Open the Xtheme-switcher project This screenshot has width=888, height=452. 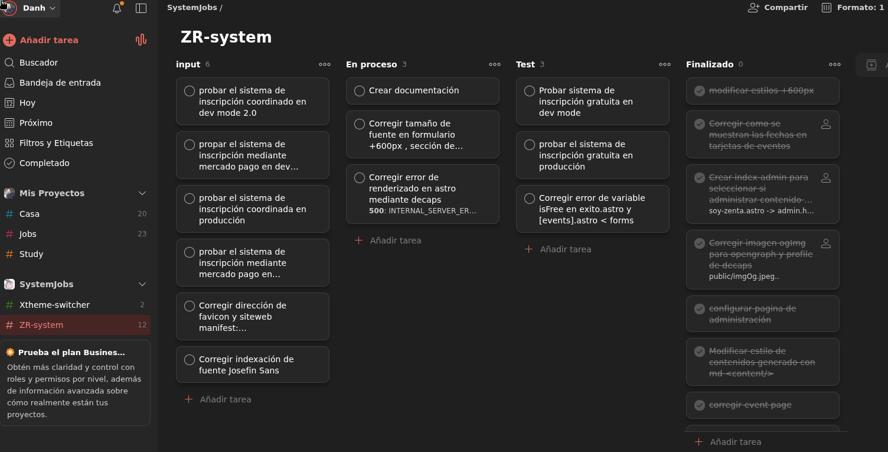pyautogui.click(x=54, y=305)
